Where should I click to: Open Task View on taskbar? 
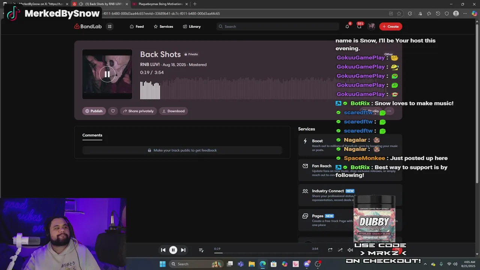point(230,264)
